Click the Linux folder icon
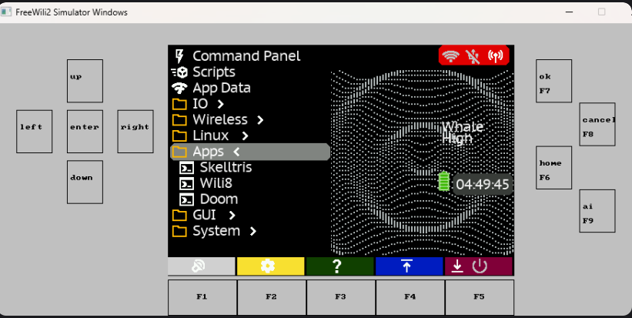632x318 pixels. click(179, 136)
